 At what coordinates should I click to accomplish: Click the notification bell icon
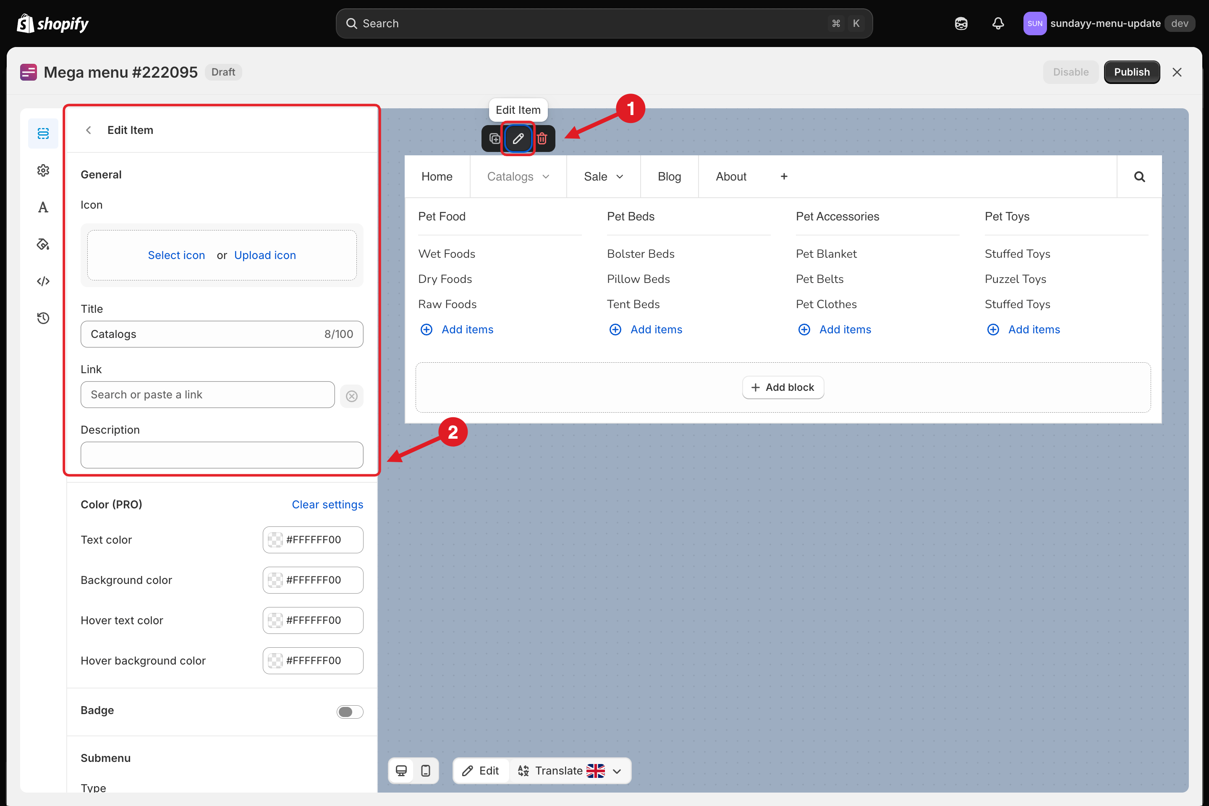[x=998, y=24]
